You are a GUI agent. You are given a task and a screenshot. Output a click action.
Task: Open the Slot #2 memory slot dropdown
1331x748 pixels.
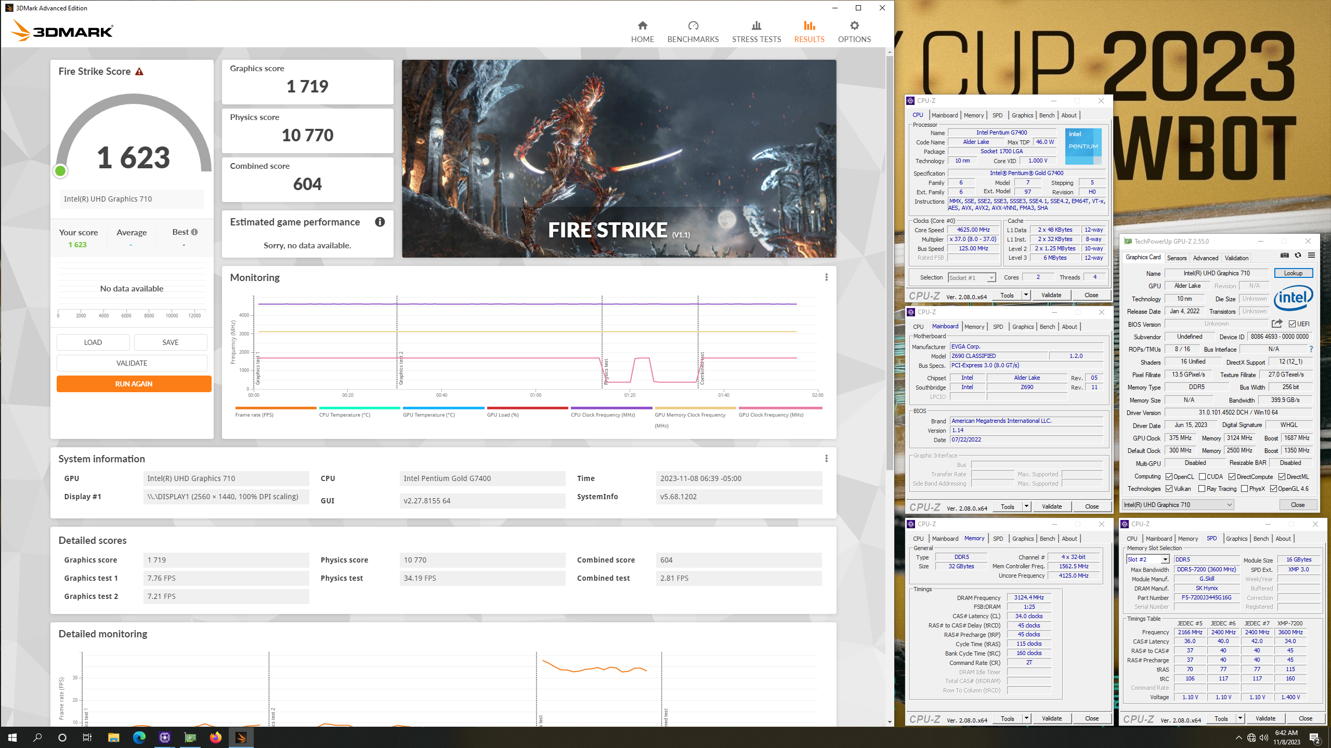click(1148, 559)
